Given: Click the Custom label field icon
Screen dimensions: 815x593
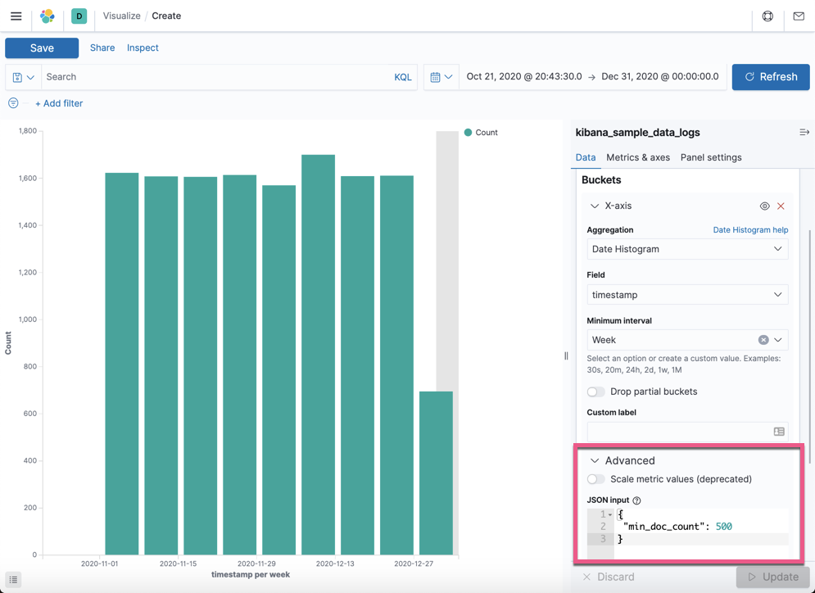Looking at the screenshot, I should point(779,432).
